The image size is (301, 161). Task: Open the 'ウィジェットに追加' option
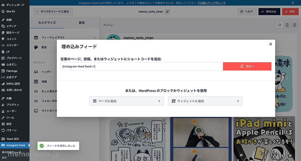point(205,101)
